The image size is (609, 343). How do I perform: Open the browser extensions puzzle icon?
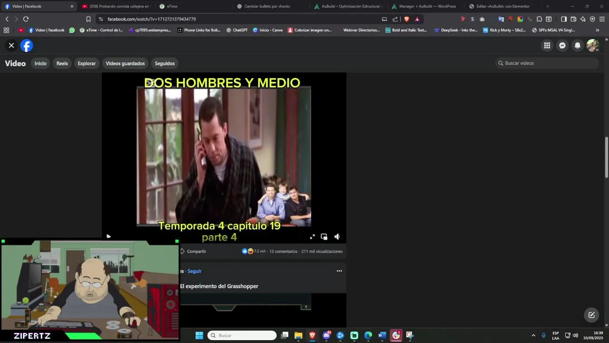pos(539,19)
